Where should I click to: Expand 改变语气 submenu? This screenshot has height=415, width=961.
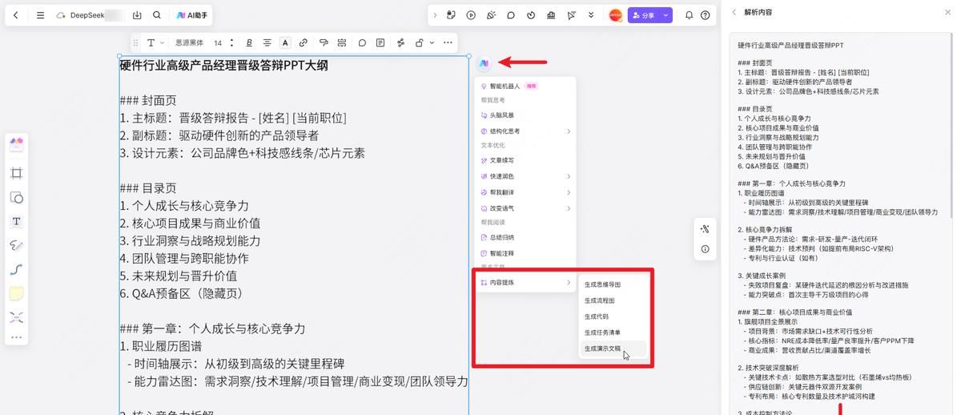click(x=525, y=208)
